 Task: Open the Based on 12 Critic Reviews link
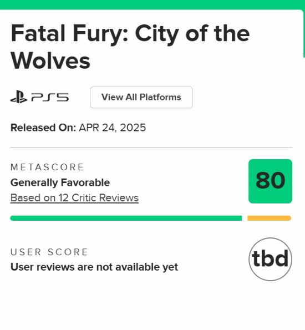(x=74, y=198)
